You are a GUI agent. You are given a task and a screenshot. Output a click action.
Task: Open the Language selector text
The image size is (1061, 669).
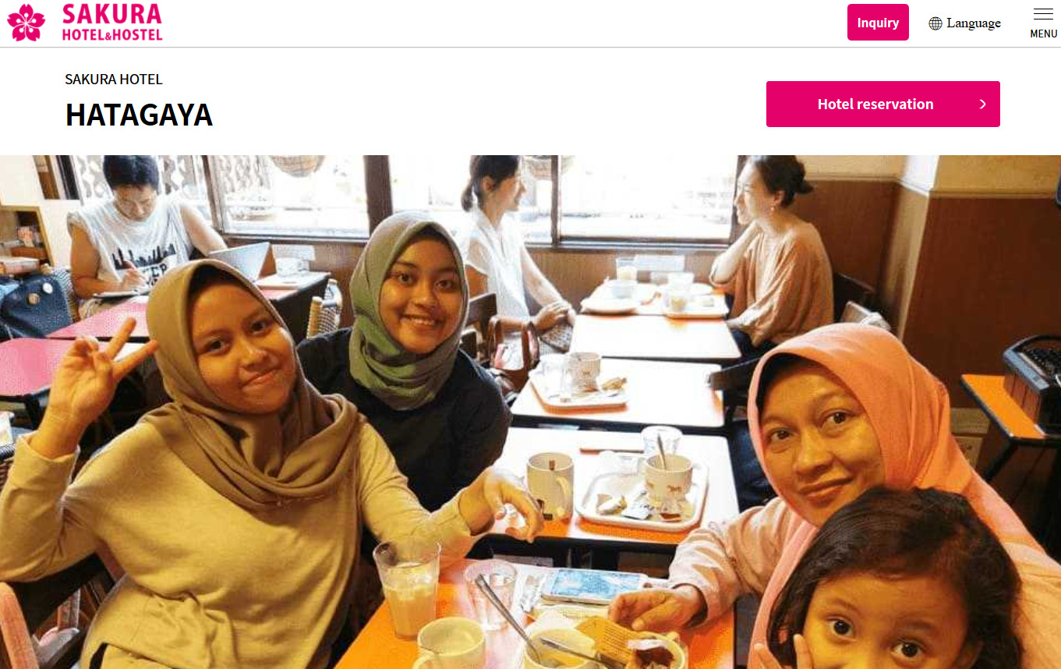(x=974, y=23)
